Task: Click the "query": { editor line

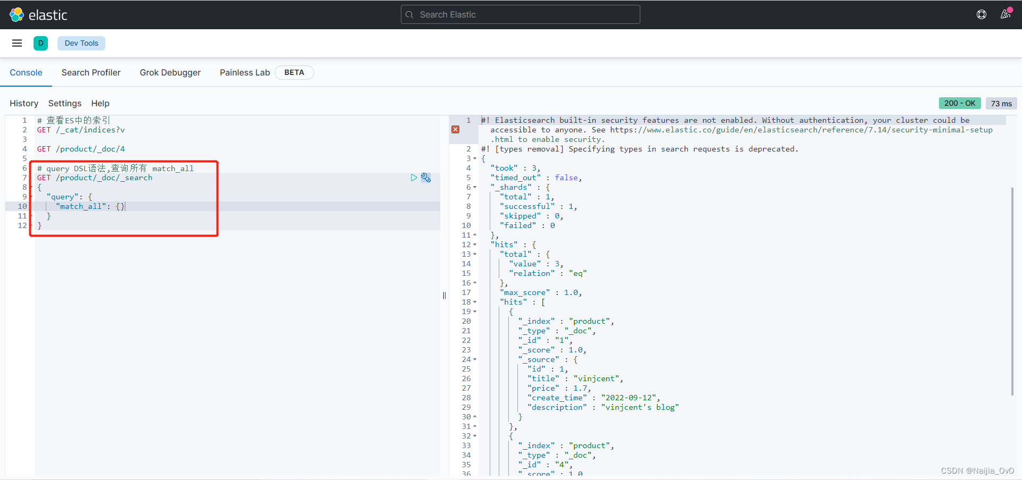Action: pos(69,197)
